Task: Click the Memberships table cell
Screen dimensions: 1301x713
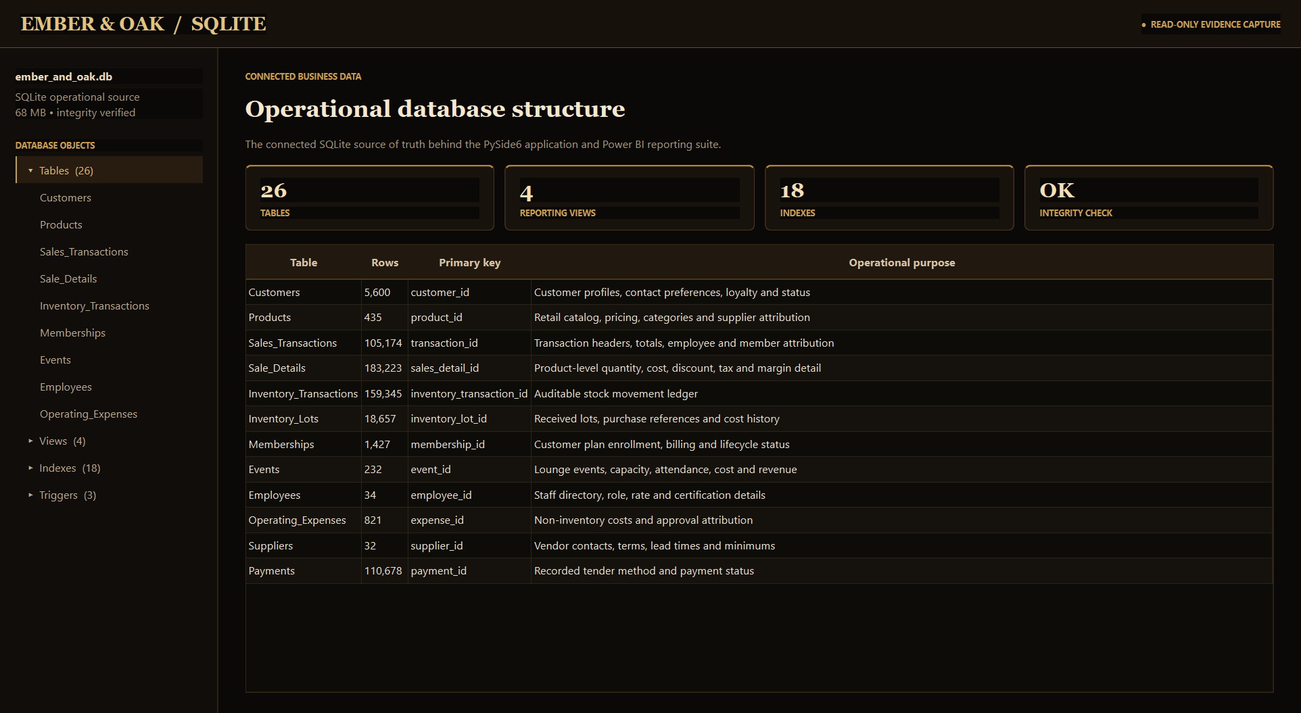Action: pos(304,444)
